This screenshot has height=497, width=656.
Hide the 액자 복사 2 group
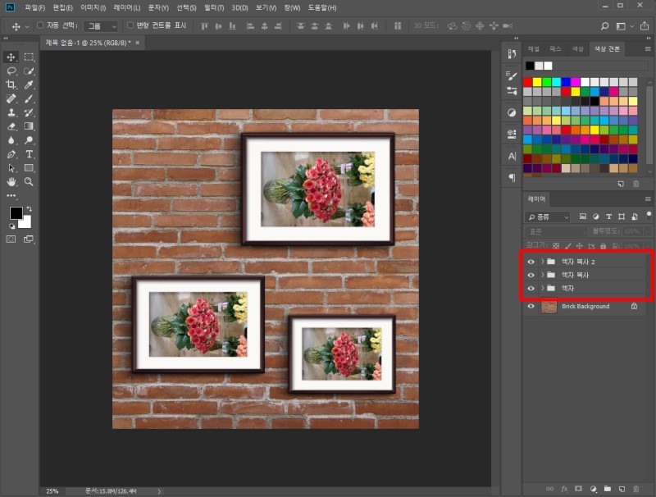(531, 262)
